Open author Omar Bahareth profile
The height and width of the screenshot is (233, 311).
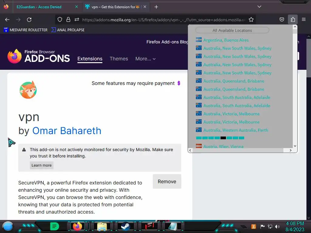tap(67, 131)
